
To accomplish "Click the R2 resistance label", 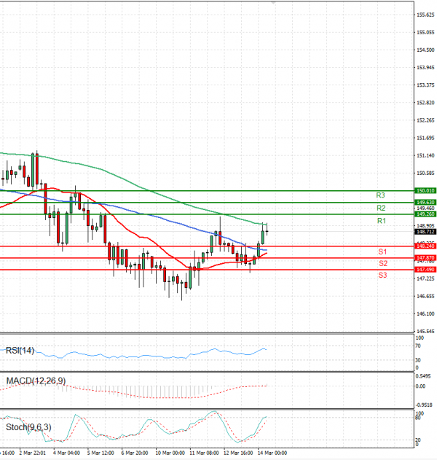I will point(381,208).
